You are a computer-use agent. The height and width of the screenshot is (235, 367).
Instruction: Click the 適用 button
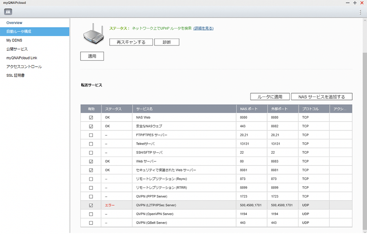click(92, 56)
